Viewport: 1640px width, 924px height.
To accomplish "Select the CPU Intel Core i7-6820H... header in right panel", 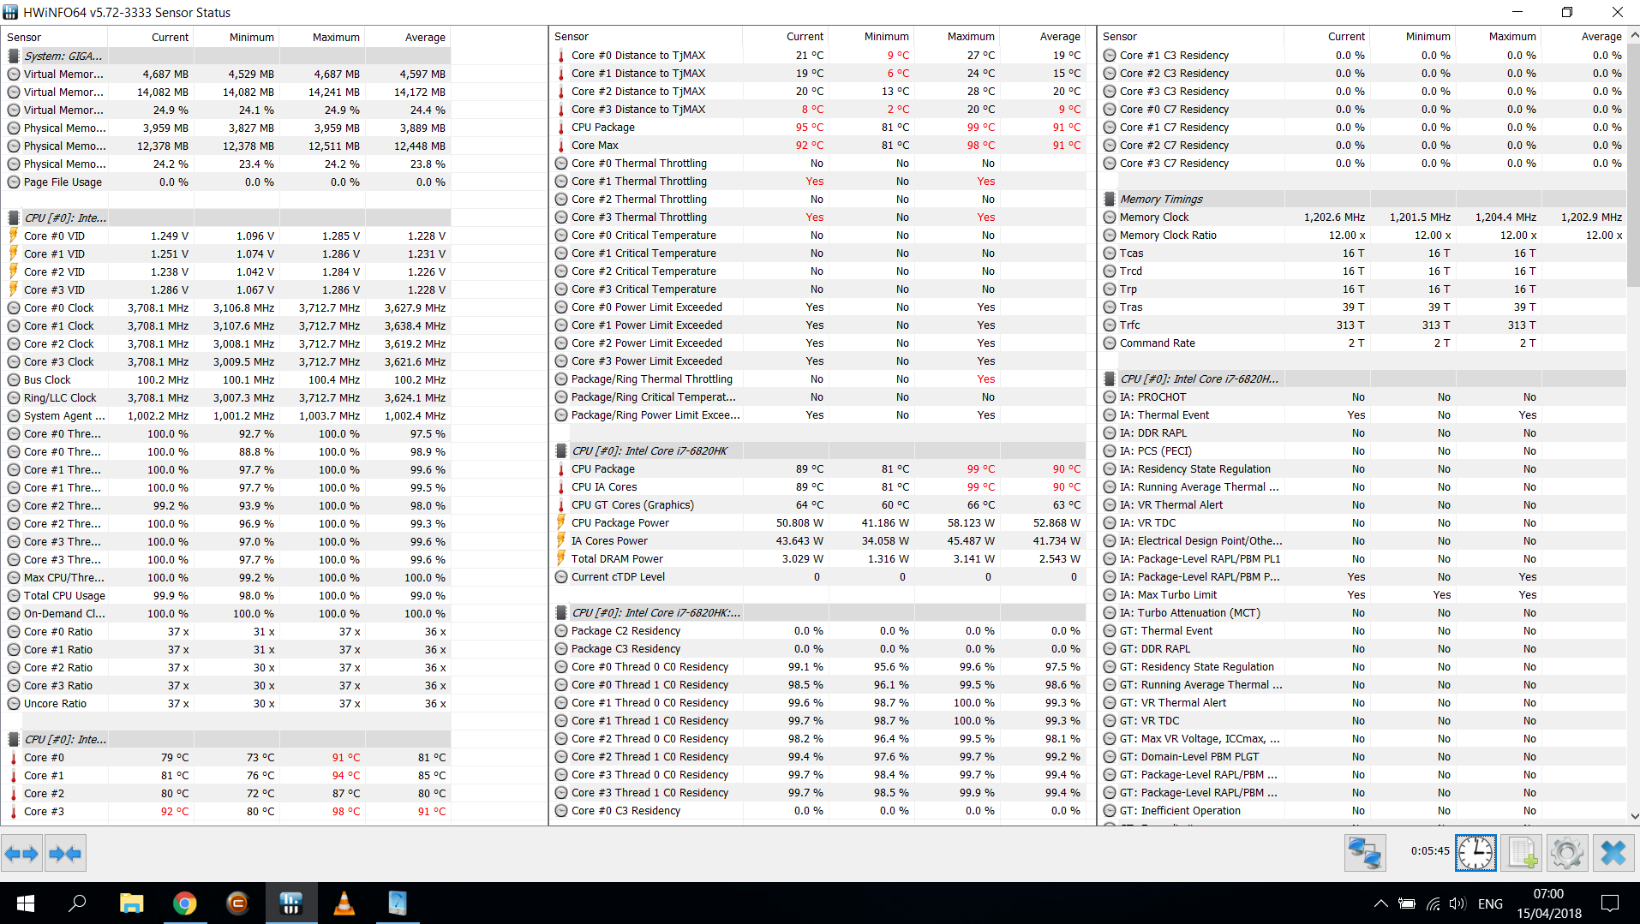I will [1362, 379].
